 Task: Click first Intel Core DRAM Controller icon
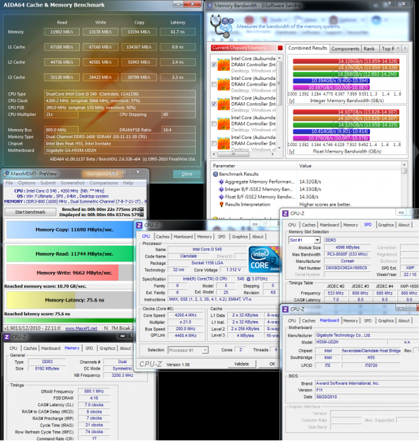(x=224, y=64)
